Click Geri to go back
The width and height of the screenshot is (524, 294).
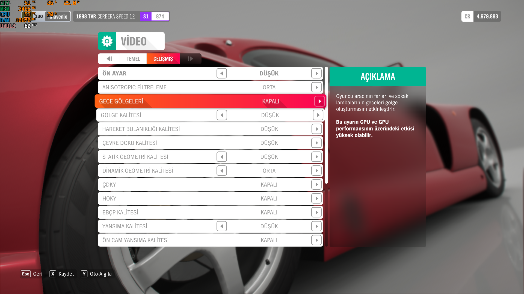pyautogui.click(x=38, y=274)
